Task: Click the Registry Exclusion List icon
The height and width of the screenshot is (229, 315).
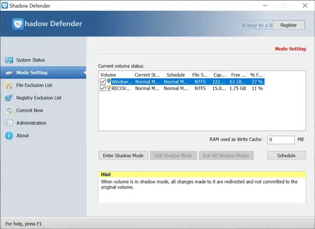Action: [x=9, y=98]
